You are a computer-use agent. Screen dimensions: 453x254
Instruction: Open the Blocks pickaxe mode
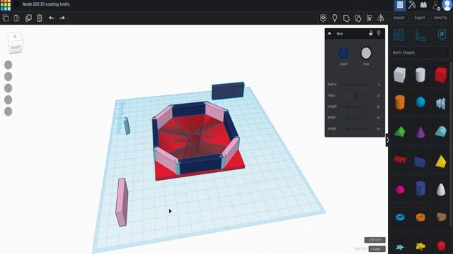click(x=412, y=5)
